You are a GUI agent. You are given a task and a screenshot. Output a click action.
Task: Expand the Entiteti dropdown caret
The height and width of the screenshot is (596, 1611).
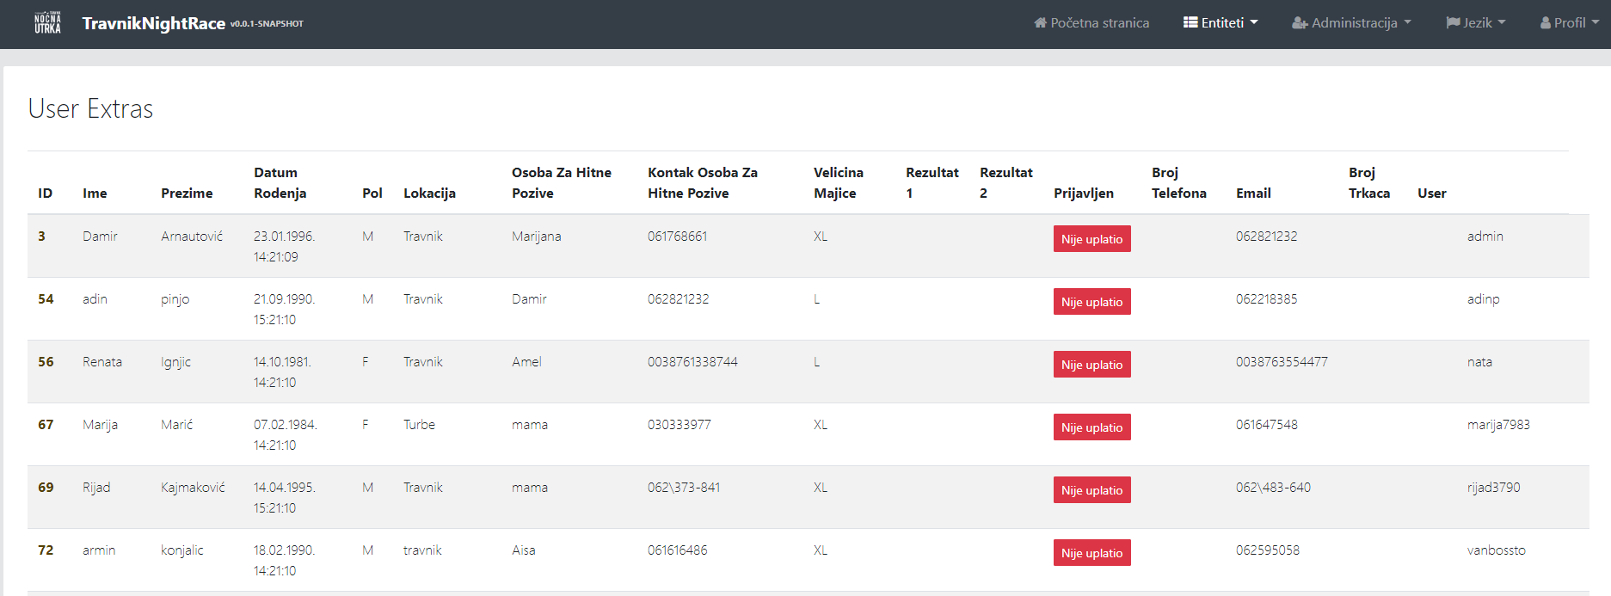pos(1254,22)
